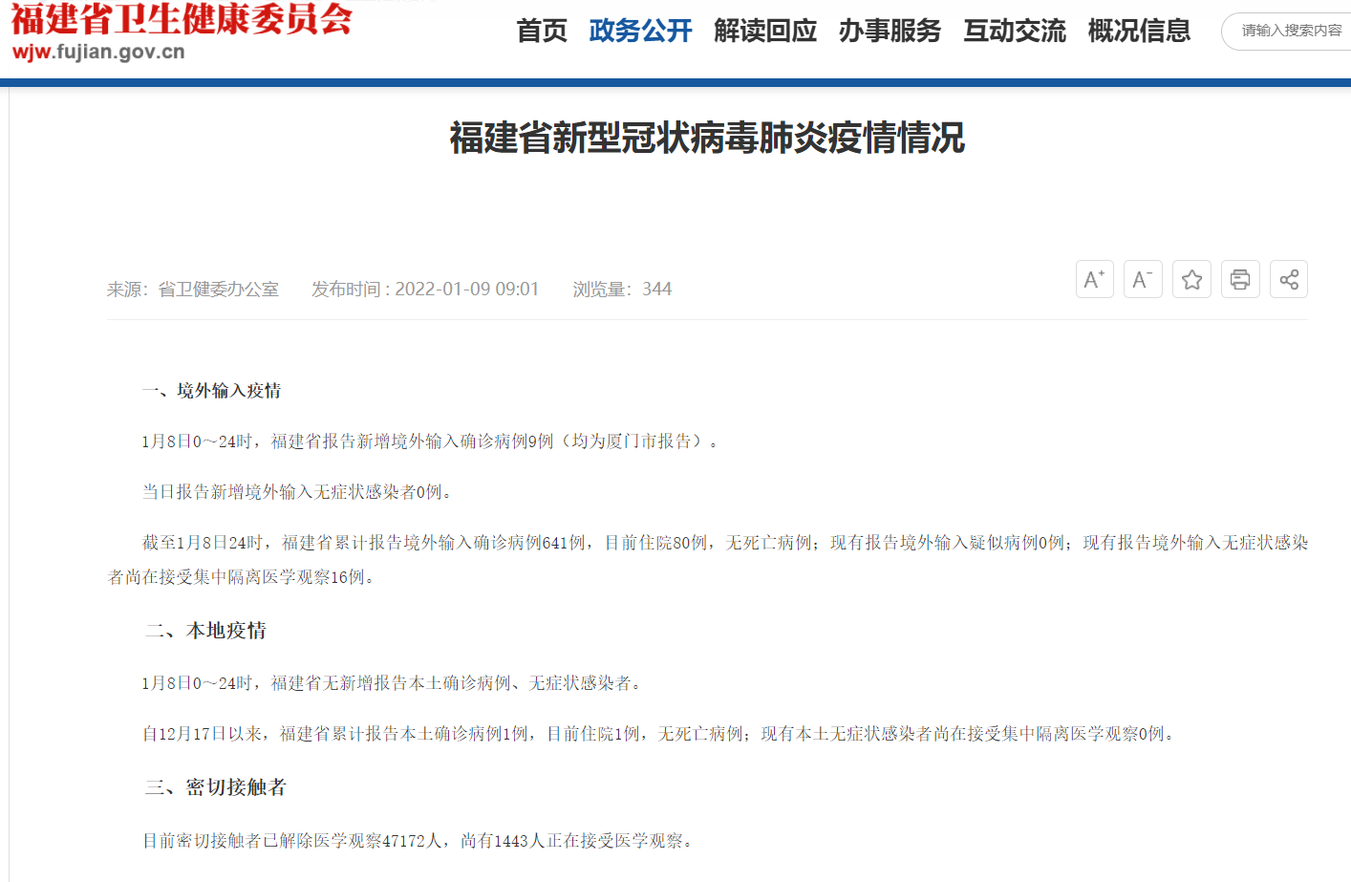The width and height of the screenshot is (1351, 882).
Task: Click the line 当日报告新增境外输入无症状感染者0例
Action: coord(299,492)
